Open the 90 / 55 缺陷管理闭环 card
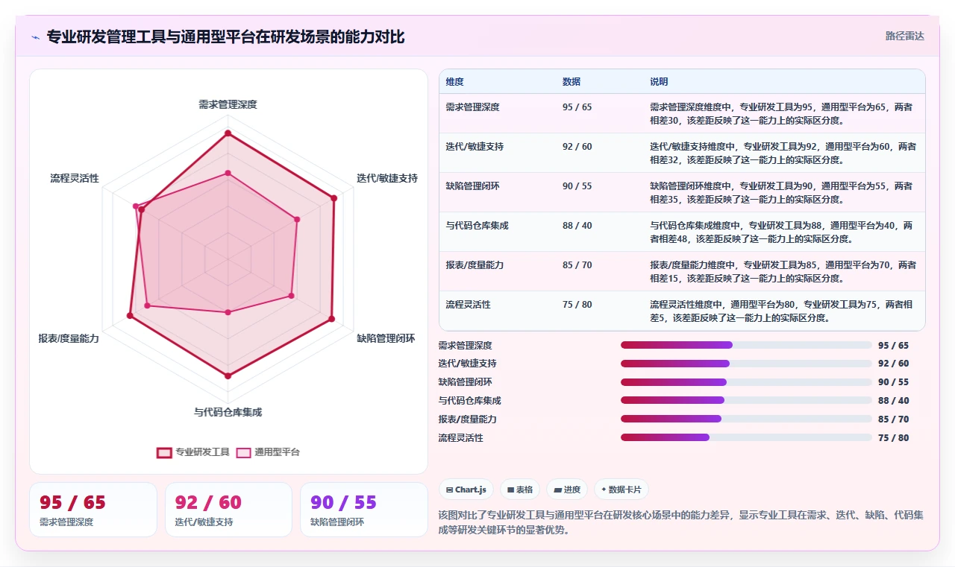 tap(364, 510)
